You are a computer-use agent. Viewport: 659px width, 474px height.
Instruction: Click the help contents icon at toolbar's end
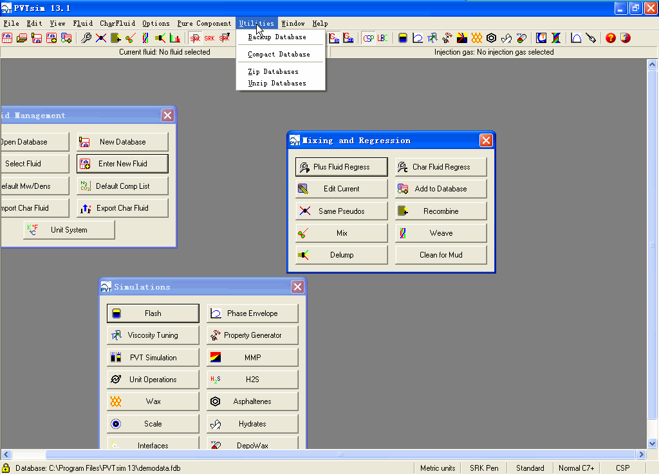[626, 38]
